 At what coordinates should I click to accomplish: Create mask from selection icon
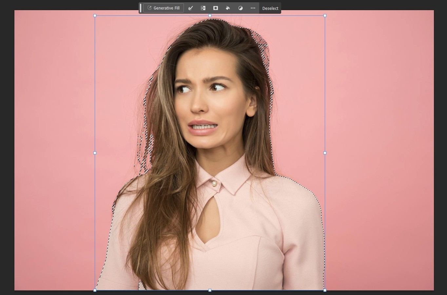pos(216,8)
